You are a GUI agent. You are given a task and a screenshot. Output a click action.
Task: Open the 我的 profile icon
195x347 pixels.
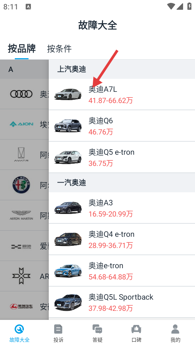click(175, 329)
